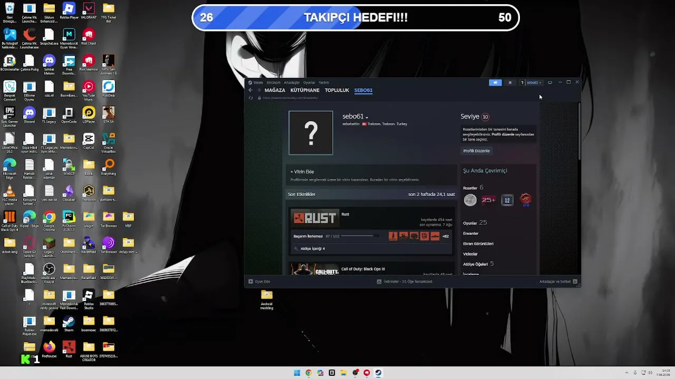Open the Recycle Bin on desktop

[9, 13]
